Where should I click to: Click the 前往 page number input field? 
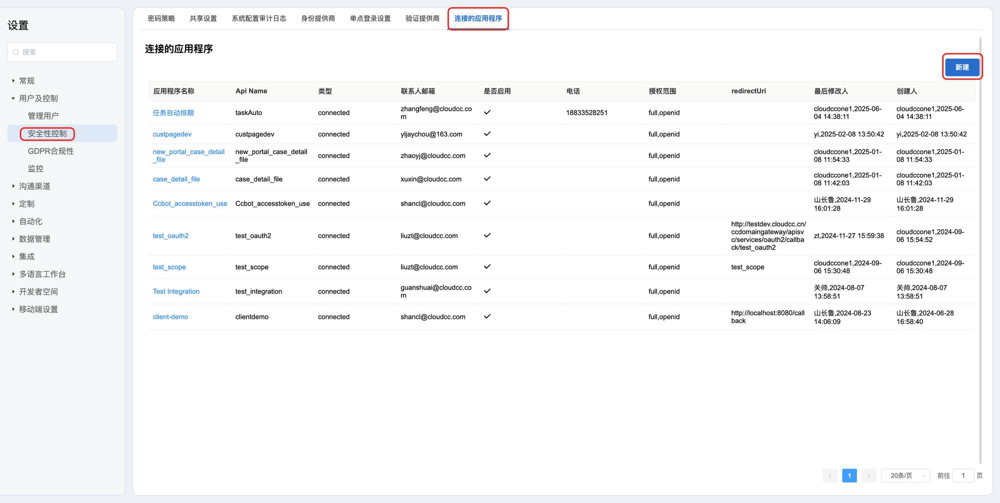pos(962,475)
